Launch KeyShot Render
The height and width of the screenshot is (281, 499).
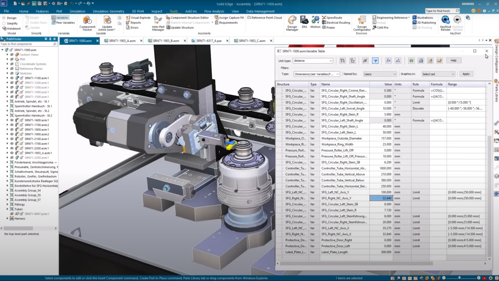[445, 23]
